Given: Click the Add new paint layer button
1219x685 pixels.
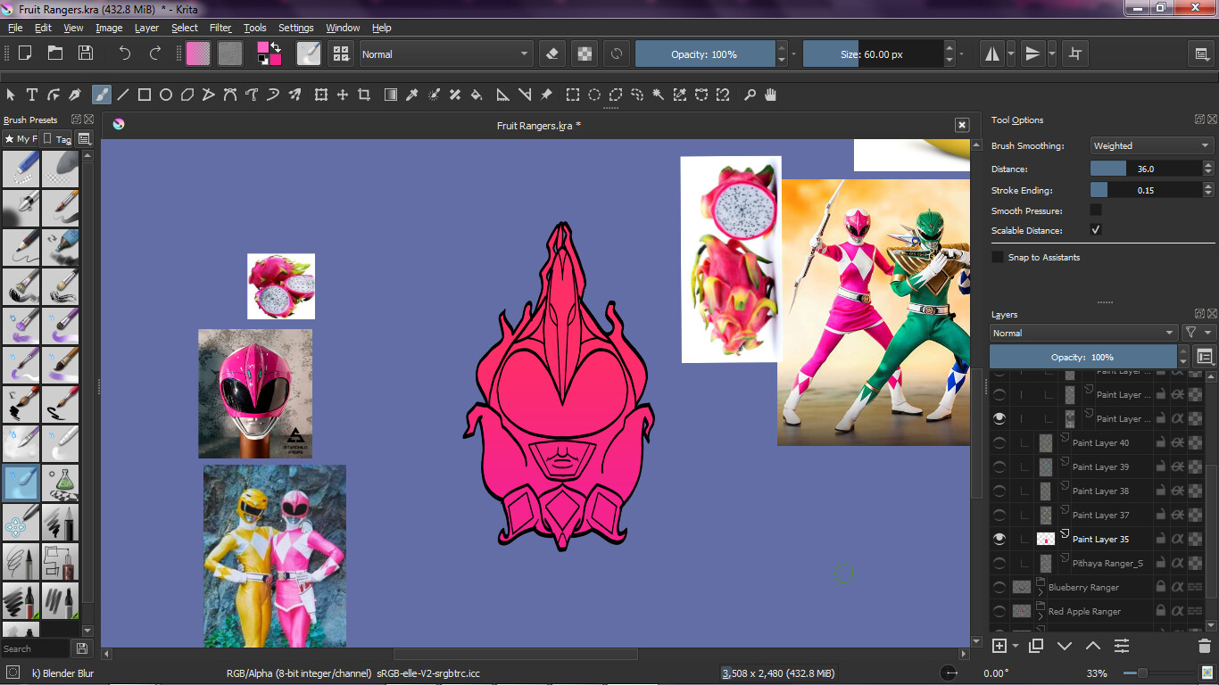Looking at the screenshot, I should 1000,645.
